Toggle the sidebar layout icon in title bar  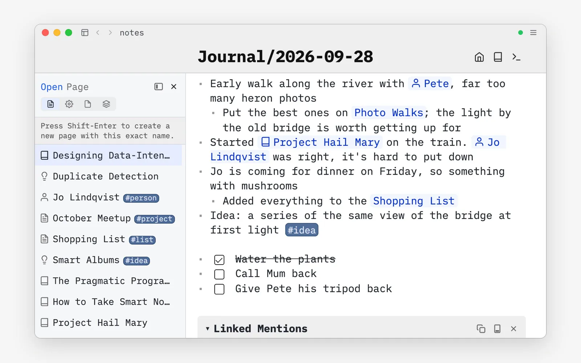click(x=85, y=33)
